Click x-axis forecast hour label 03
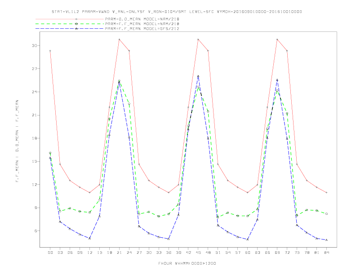This screenshot has width=356, height=275. coord(60,253)
